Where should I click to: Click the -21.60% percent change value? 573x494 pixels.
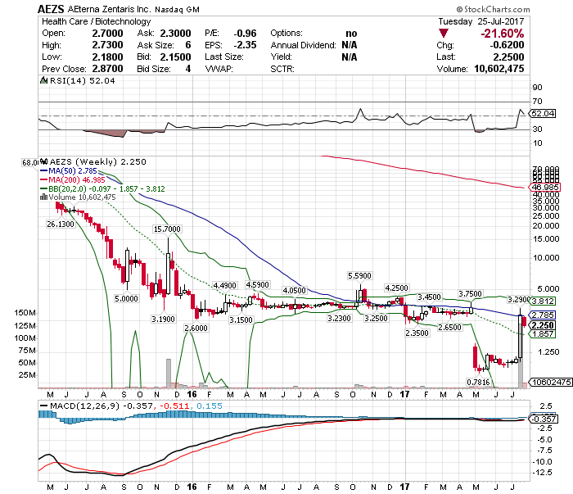tap(502, 34)
